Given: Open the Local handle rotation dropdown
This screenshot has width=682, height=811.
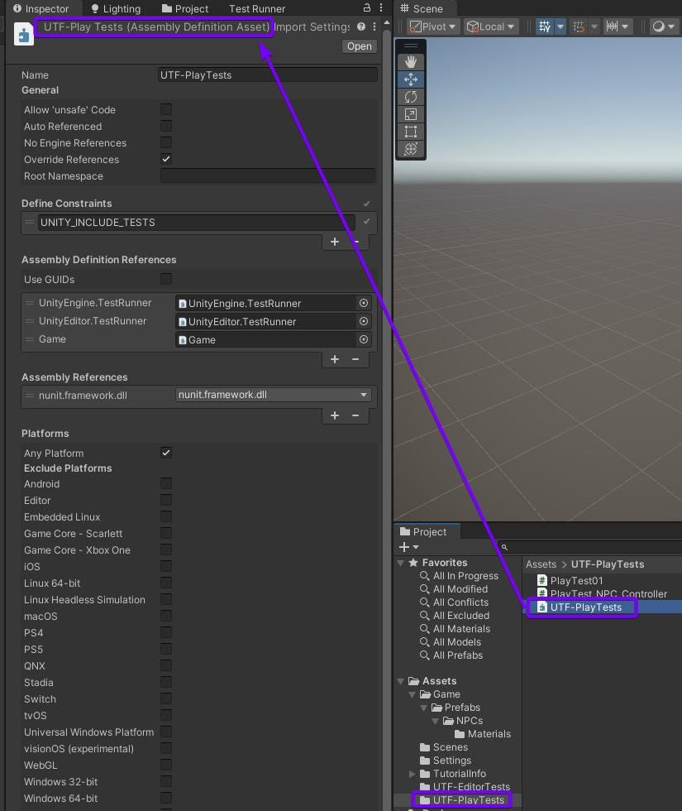Looking at the screenshot, I should click(x=491, y=26).
